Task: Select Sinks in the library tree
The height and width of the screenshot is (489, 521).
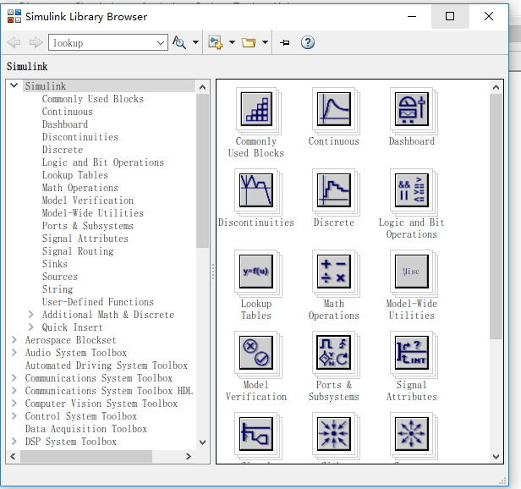Action: tap(55, 264)
